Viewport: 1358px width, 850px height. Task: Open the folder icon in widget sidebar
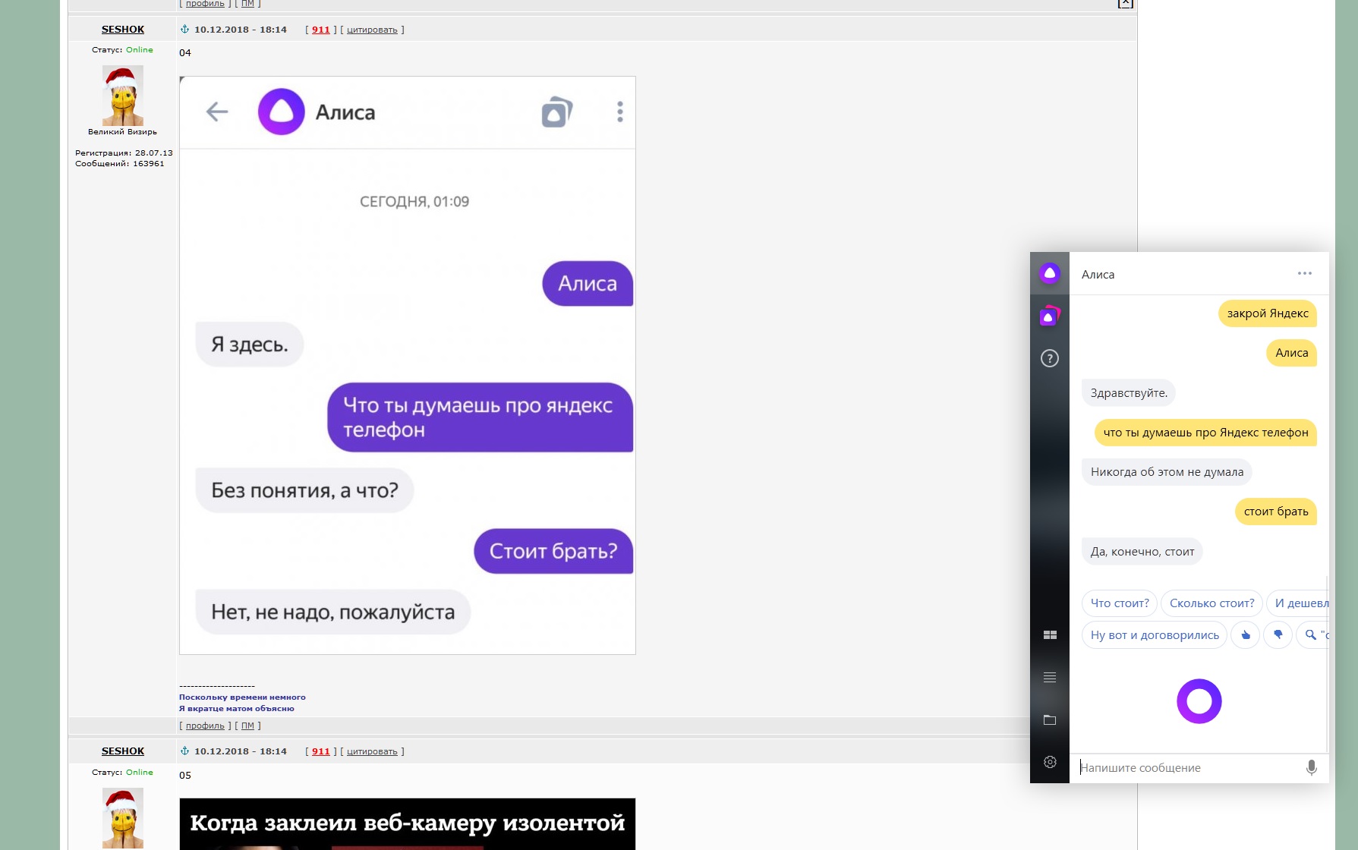(1050, 719)
